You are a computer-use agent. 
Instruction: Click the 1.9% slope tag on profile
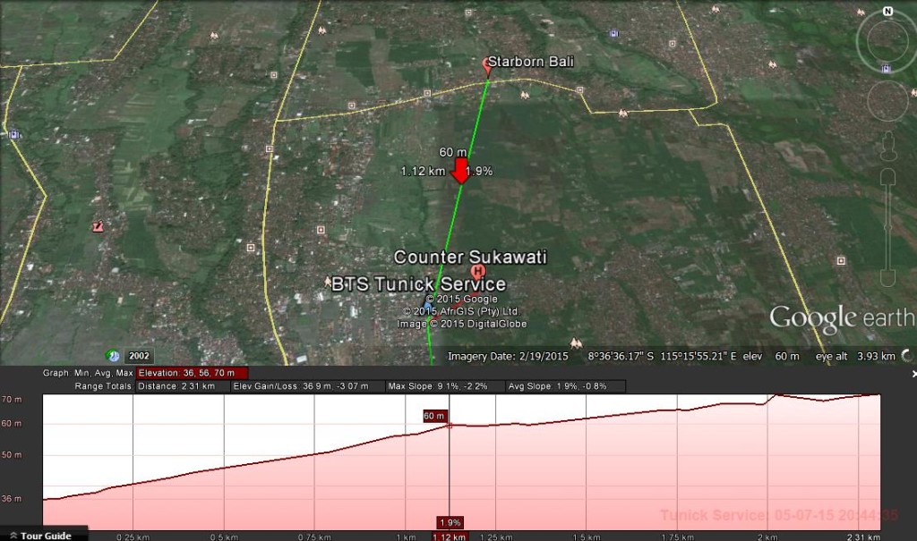pos(450,522)
